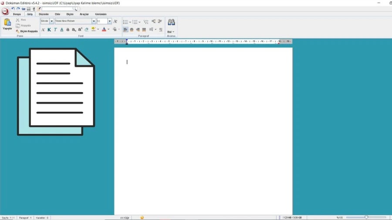Toggle italic with the T button

55,30
